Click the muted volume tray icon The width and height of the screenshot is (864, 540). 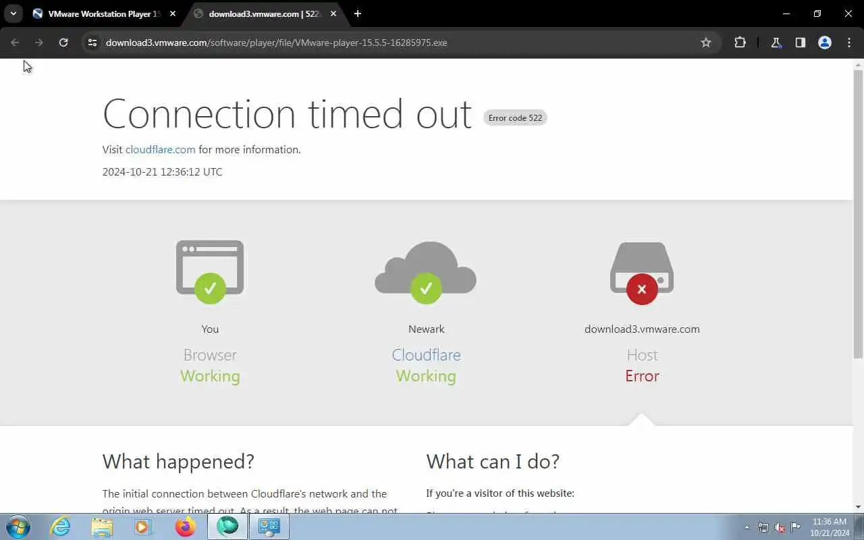coord(780,527)
